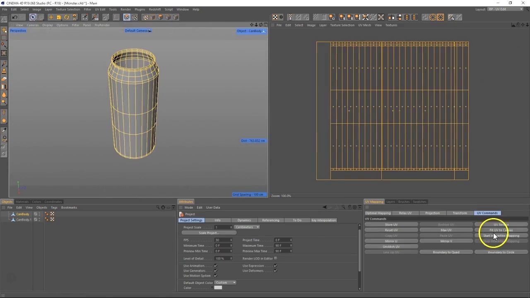Click the home icon in Objects manager
The image size is (530, 298).
(x=163, y=207)
